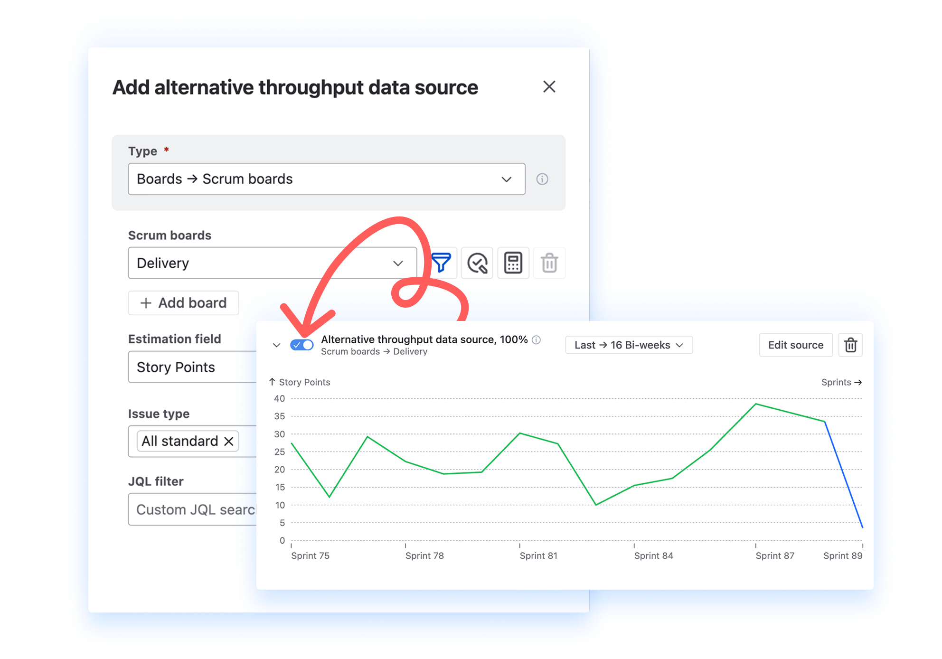Open the Type dropdown Boards Scrum boards
942x659 pixels.
point(326,179)
